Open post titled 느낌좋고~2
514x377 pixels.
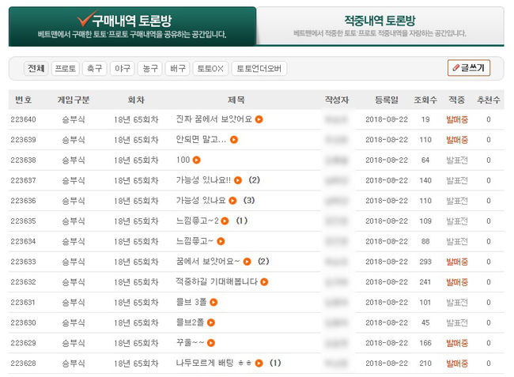pos(197,221)
